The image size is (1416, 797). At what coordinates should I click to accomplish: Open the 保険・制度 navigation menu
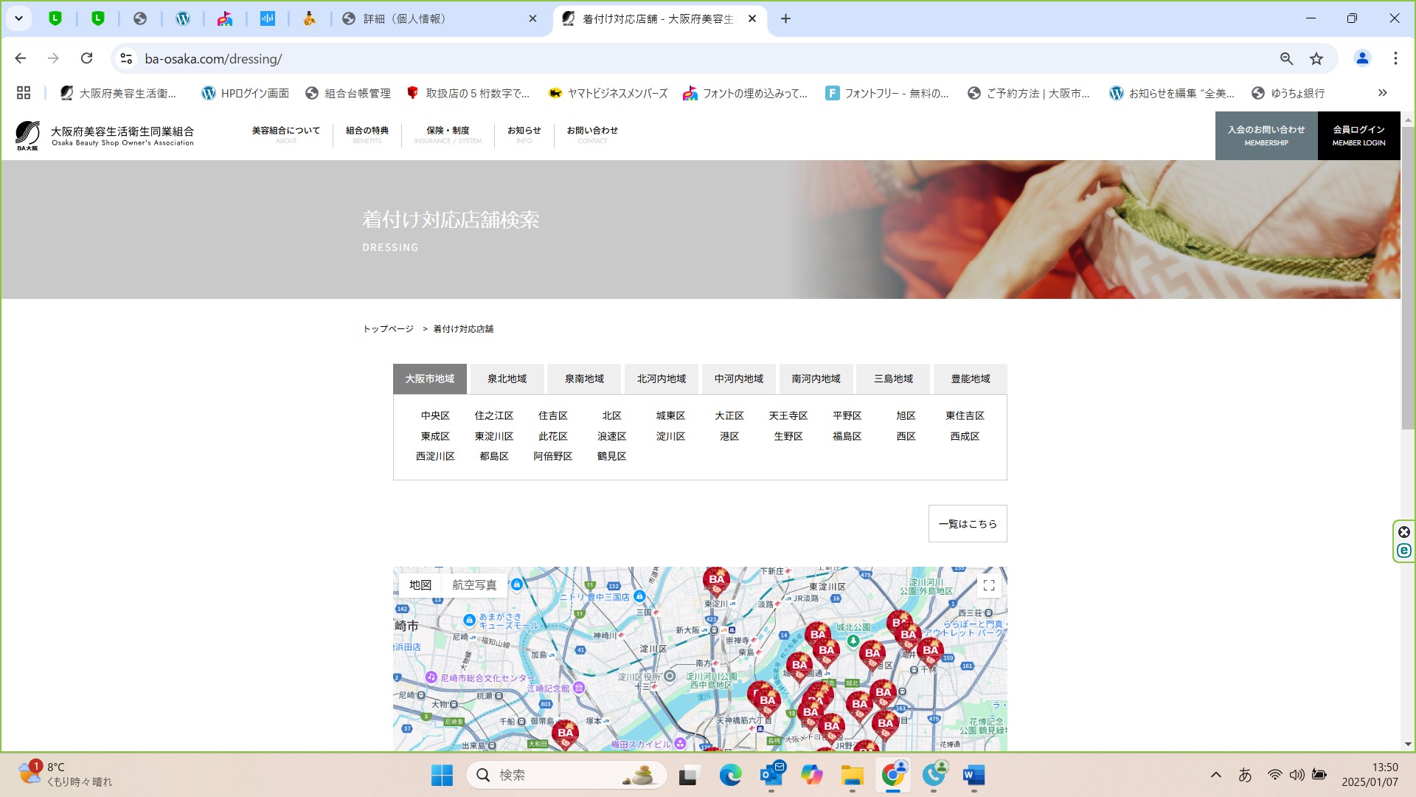pos(447,134)
